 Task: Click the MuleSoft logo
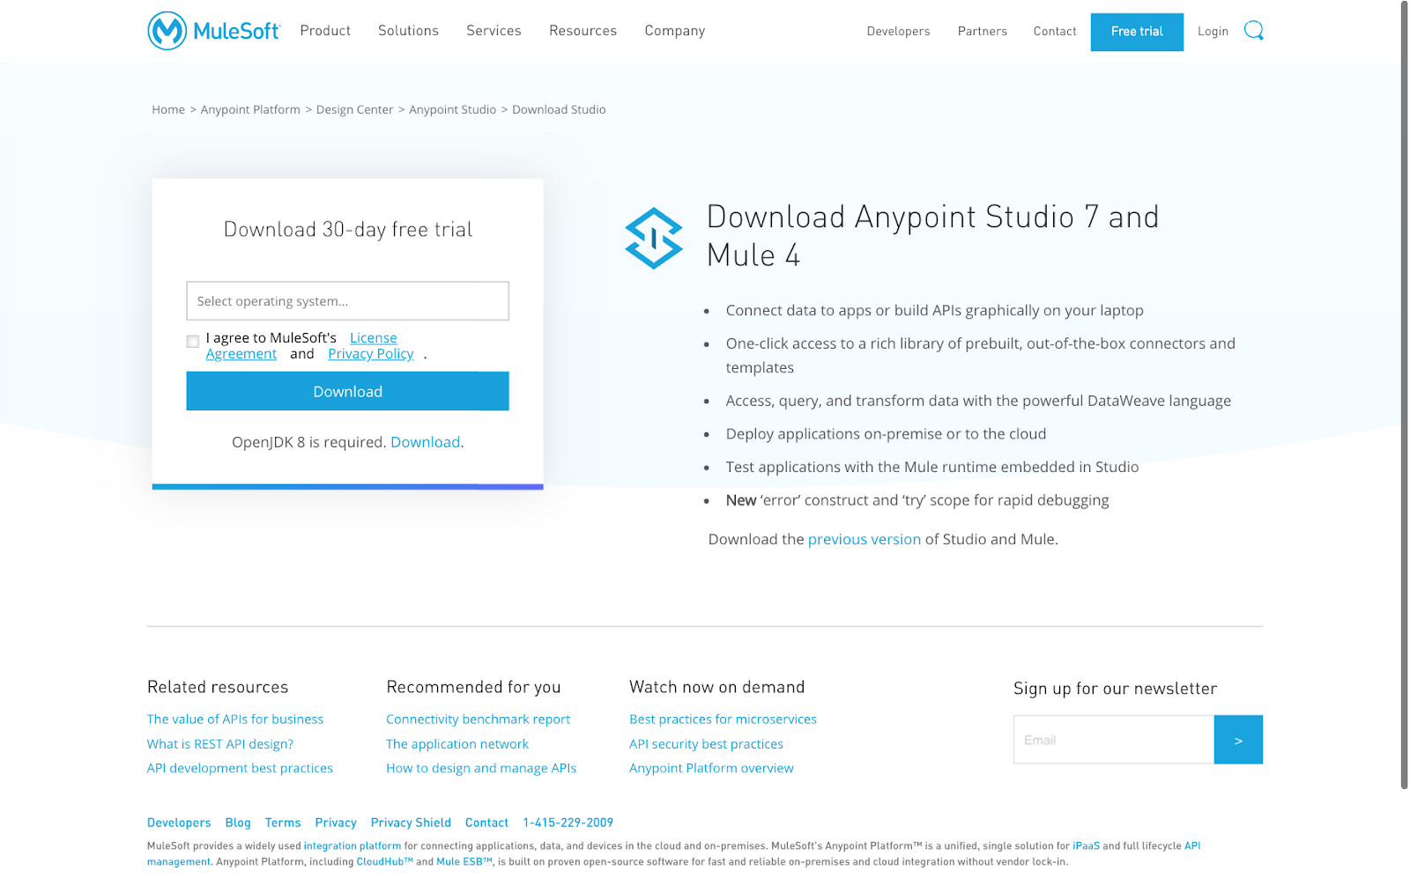coord(214,31)
